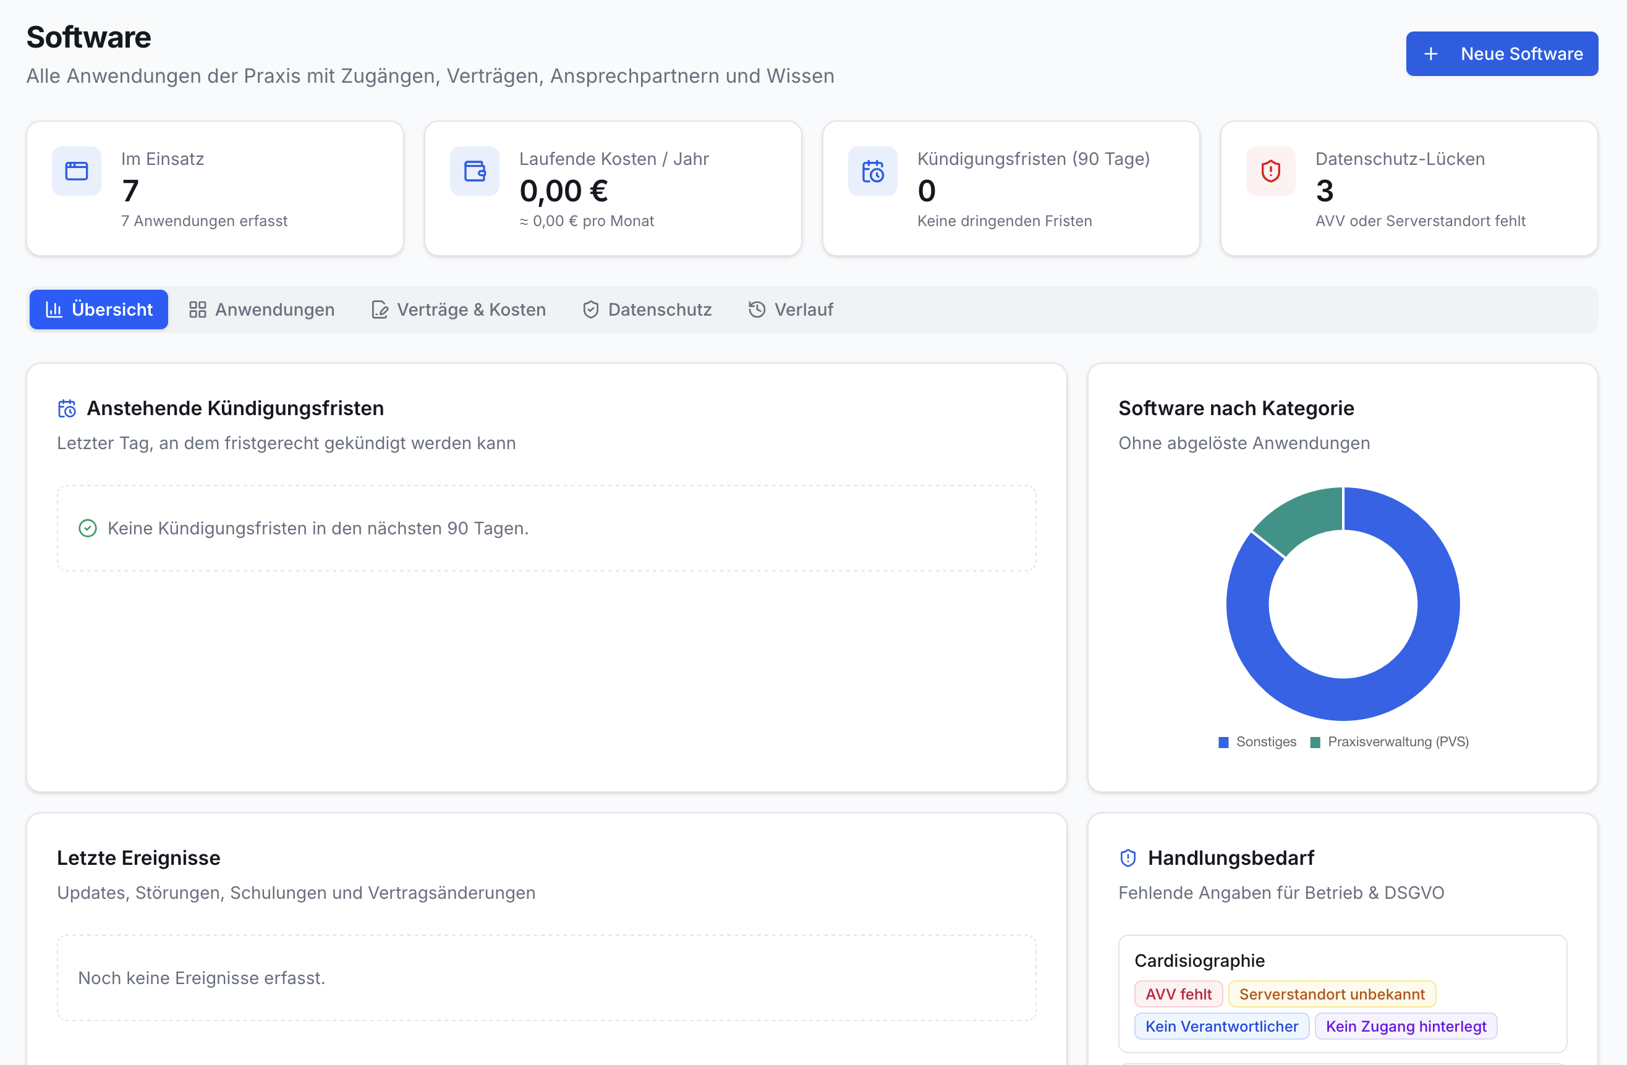Click the '≈ 0,00 € pro Monat' text
Viewport: 1627px width, 1065px height.
point(587,221)
